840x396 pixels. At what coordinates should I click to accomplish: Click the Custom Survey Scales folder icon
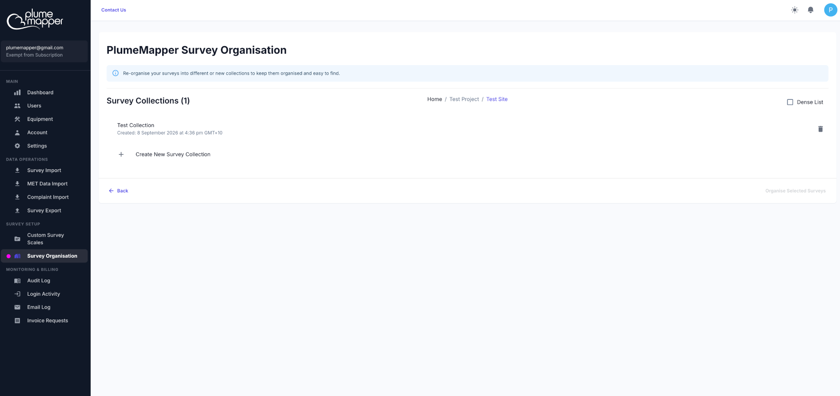click(18, 239)
